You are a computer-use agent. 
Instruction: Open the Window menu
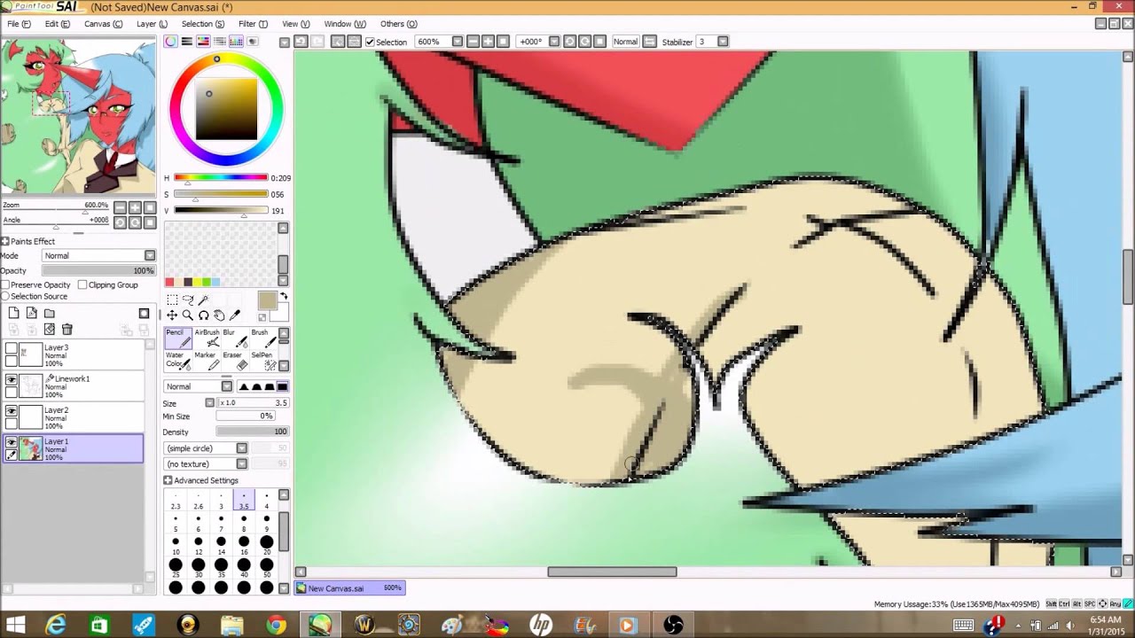pos(345,24)
